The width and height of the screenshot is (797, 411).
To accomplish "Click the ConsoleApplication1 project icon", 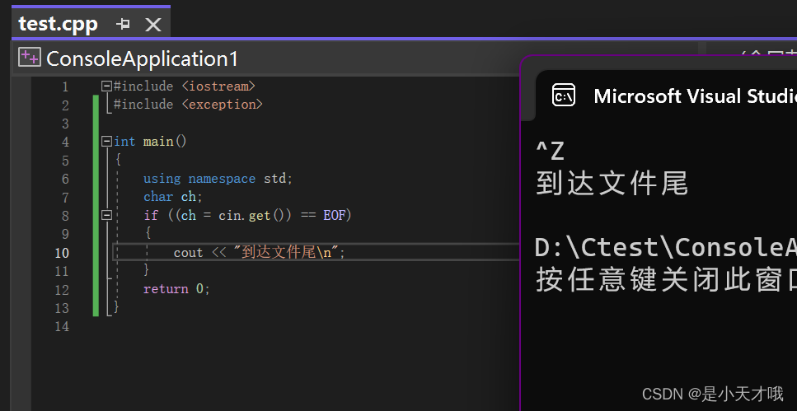I will [29, 58].
